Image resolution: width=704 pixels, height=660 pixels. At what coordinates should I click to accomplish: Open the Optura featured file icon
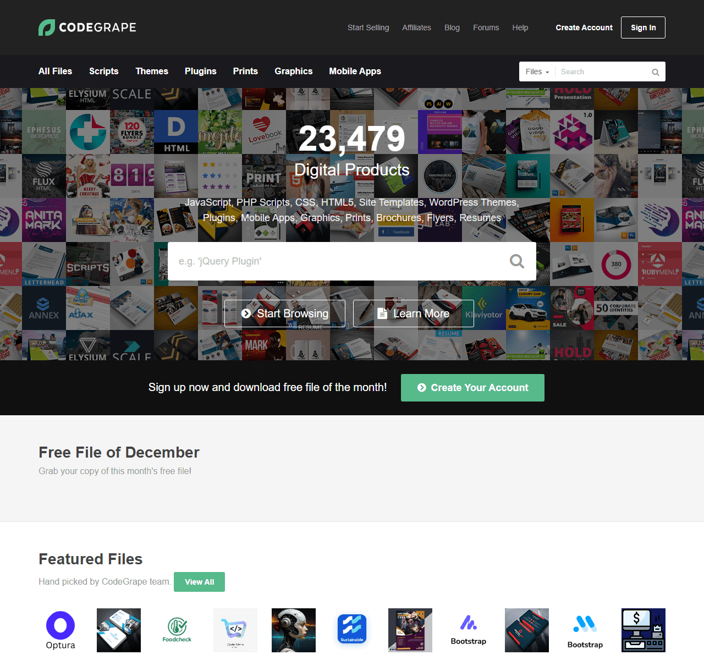(61, 630)
